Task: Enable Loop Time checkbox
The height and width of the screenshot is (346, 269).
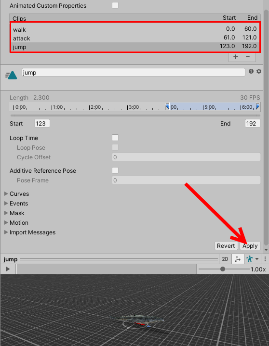Action: coord(115,138)
